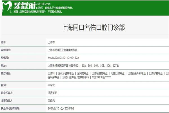Select the 上海市 value in 省份 row
Screen dimensions: 169x113
pos(51,42)
